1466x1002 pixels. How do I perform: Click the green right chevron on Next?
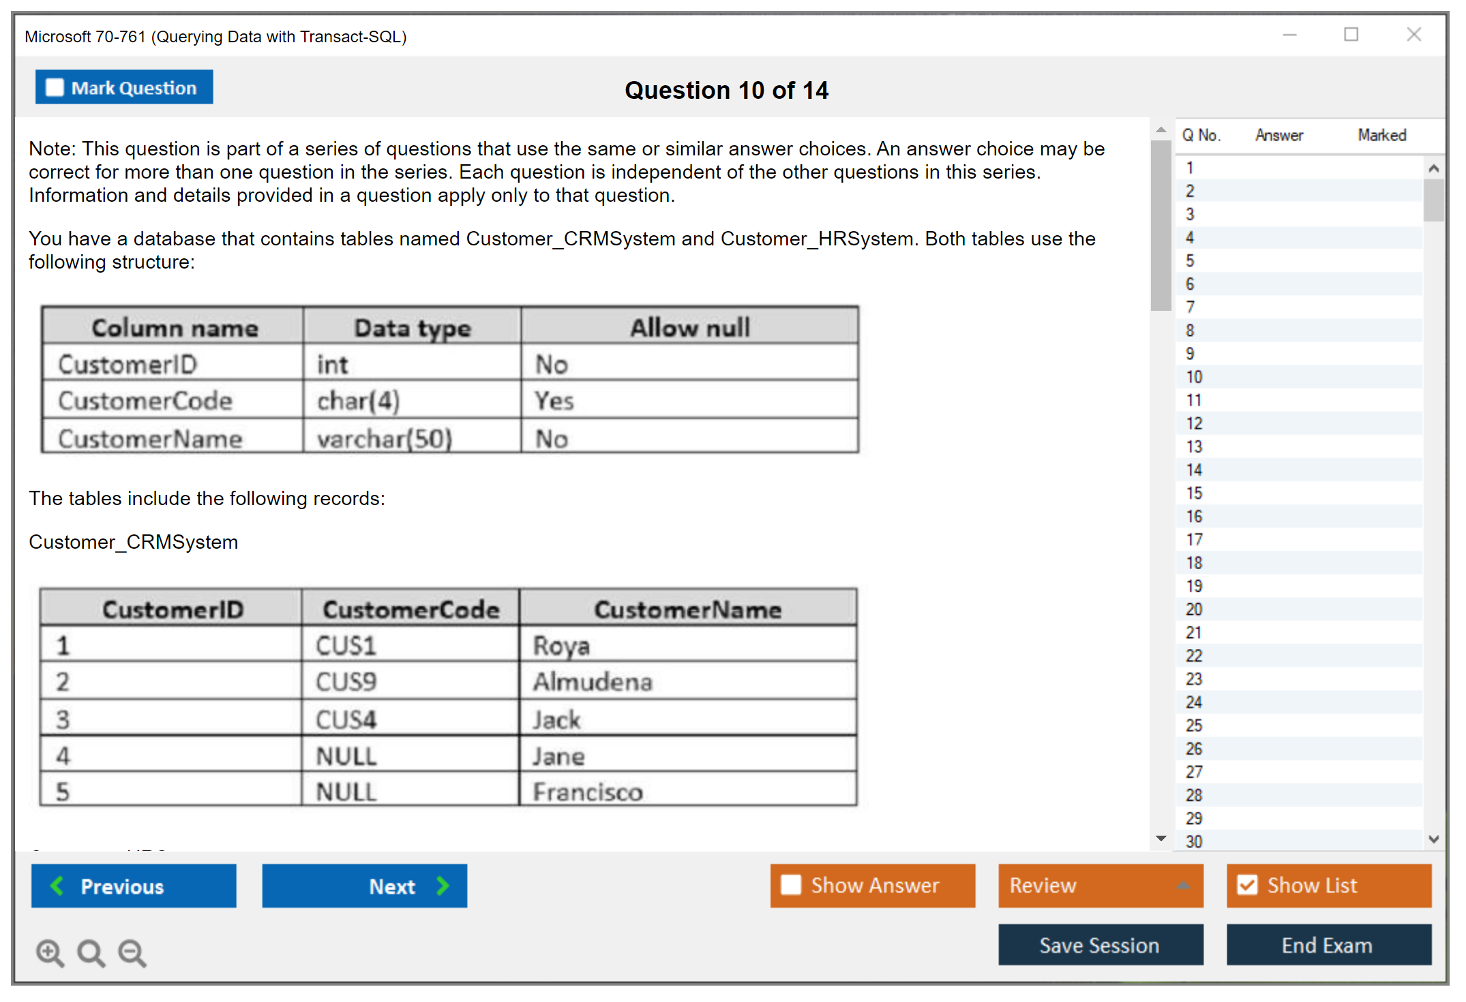(443, 886)
